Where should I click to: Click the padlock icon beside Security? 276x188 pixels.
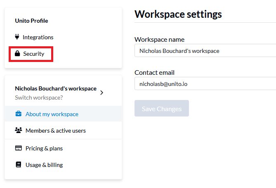pos(17,53)
